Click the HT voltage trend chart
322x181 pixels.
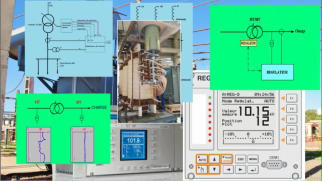(x=39, y=145)
